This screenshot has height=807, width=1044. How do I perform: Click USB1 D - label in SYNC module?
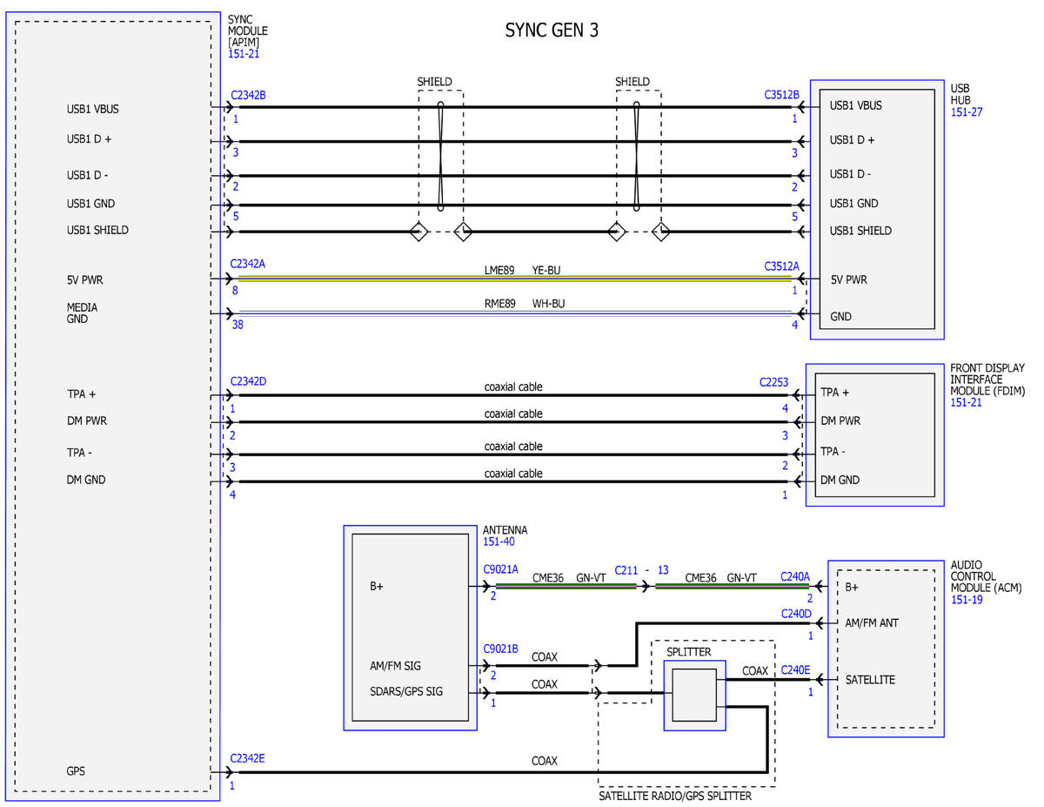[x=88, y=175]
